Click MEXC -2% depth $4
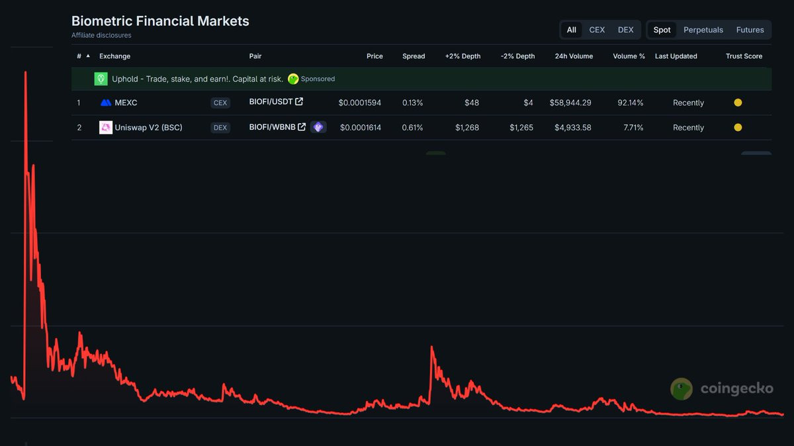Screen dimensions: 794x446 [x=527, y=103]
